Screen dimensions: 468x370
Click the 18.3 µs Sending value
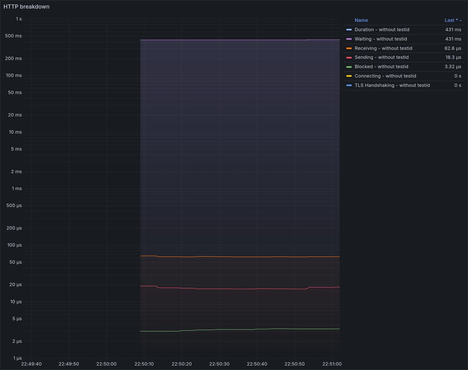[454, 57]
